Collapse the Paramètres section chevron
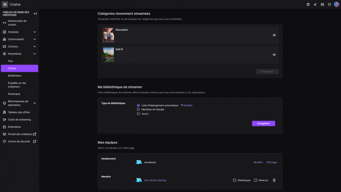 tap(35, 54)
